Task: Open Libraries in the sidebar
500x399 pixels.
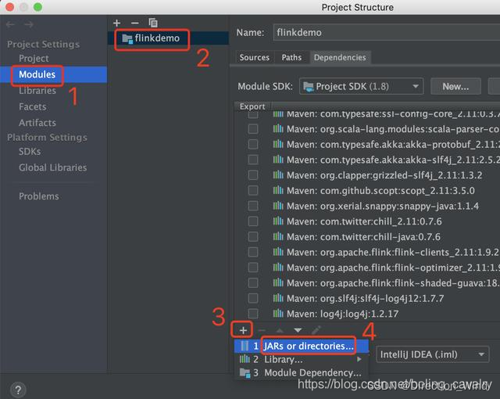Action: pos(37,91)
